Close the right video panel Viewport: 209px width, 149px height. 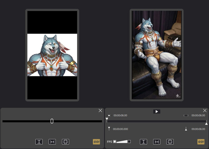205,110
